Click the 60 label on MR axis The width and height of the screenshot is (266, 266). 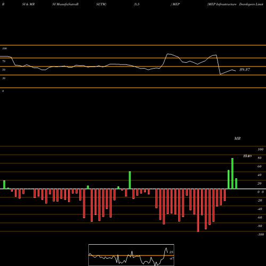point(260,167)
